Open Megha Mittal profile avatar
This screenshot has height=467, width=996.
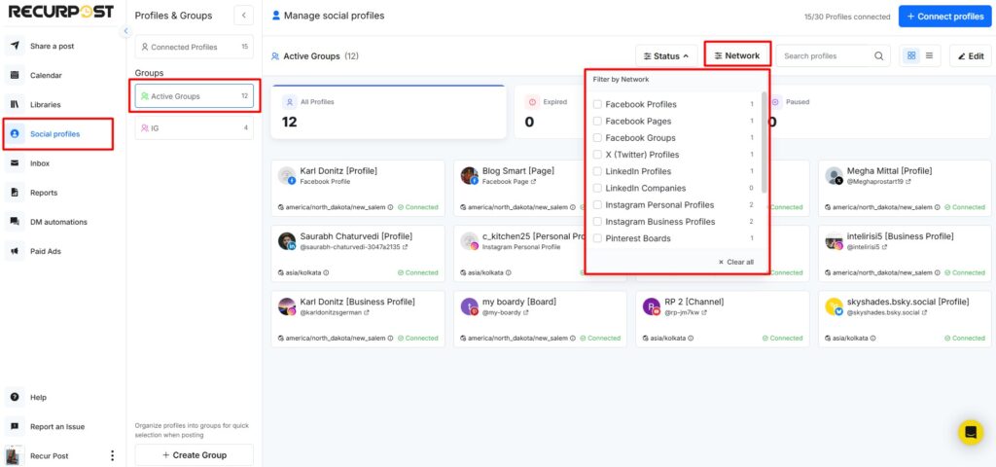(x=834, y=175)
